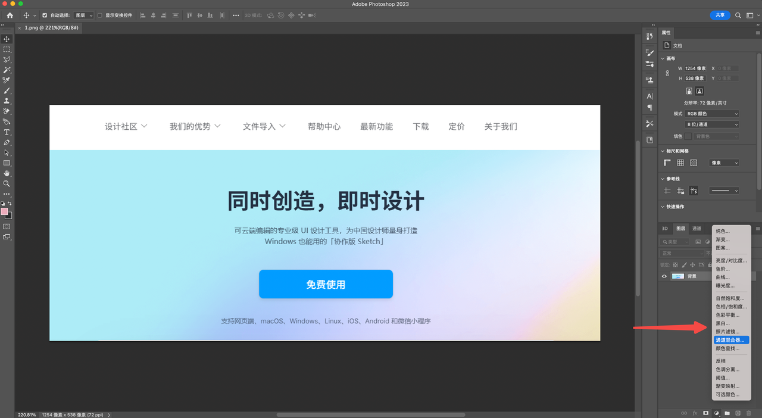762x418 pixels.
Task: Select the Zoom tool
Action: (x=7, y=184)
